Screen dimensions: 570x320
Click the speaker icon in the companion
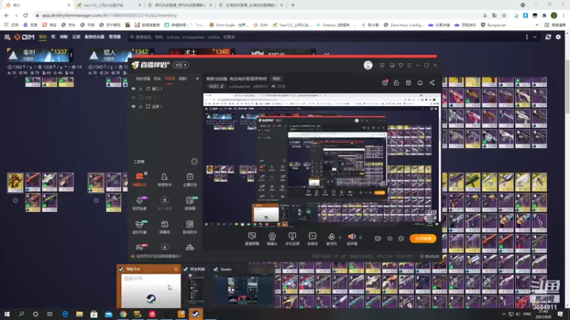point(352,237)
